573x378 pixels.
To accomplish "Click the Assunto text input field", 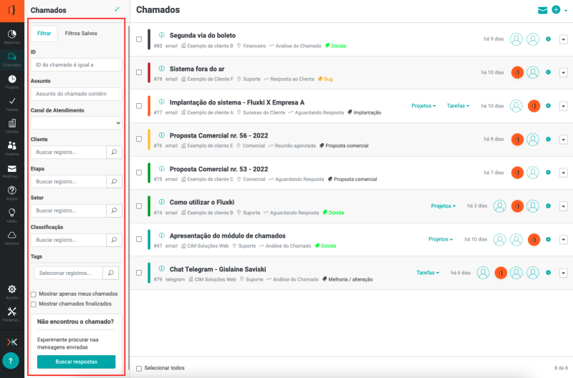I will click(77, 94).
